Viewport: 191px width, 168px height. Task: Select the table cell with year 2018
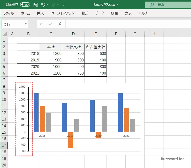point(28,53)
